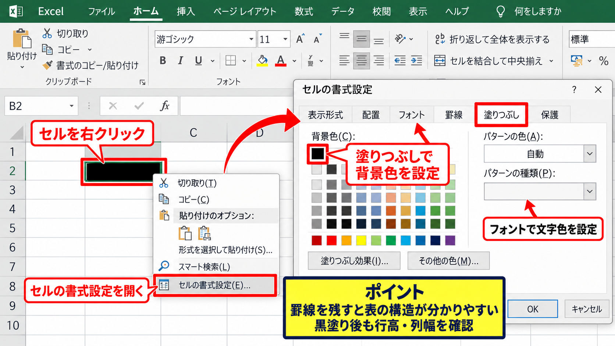The width and height of the screenshot is (615, 346).
Task: Toggle Italic formatting
Action: (180, 61)
